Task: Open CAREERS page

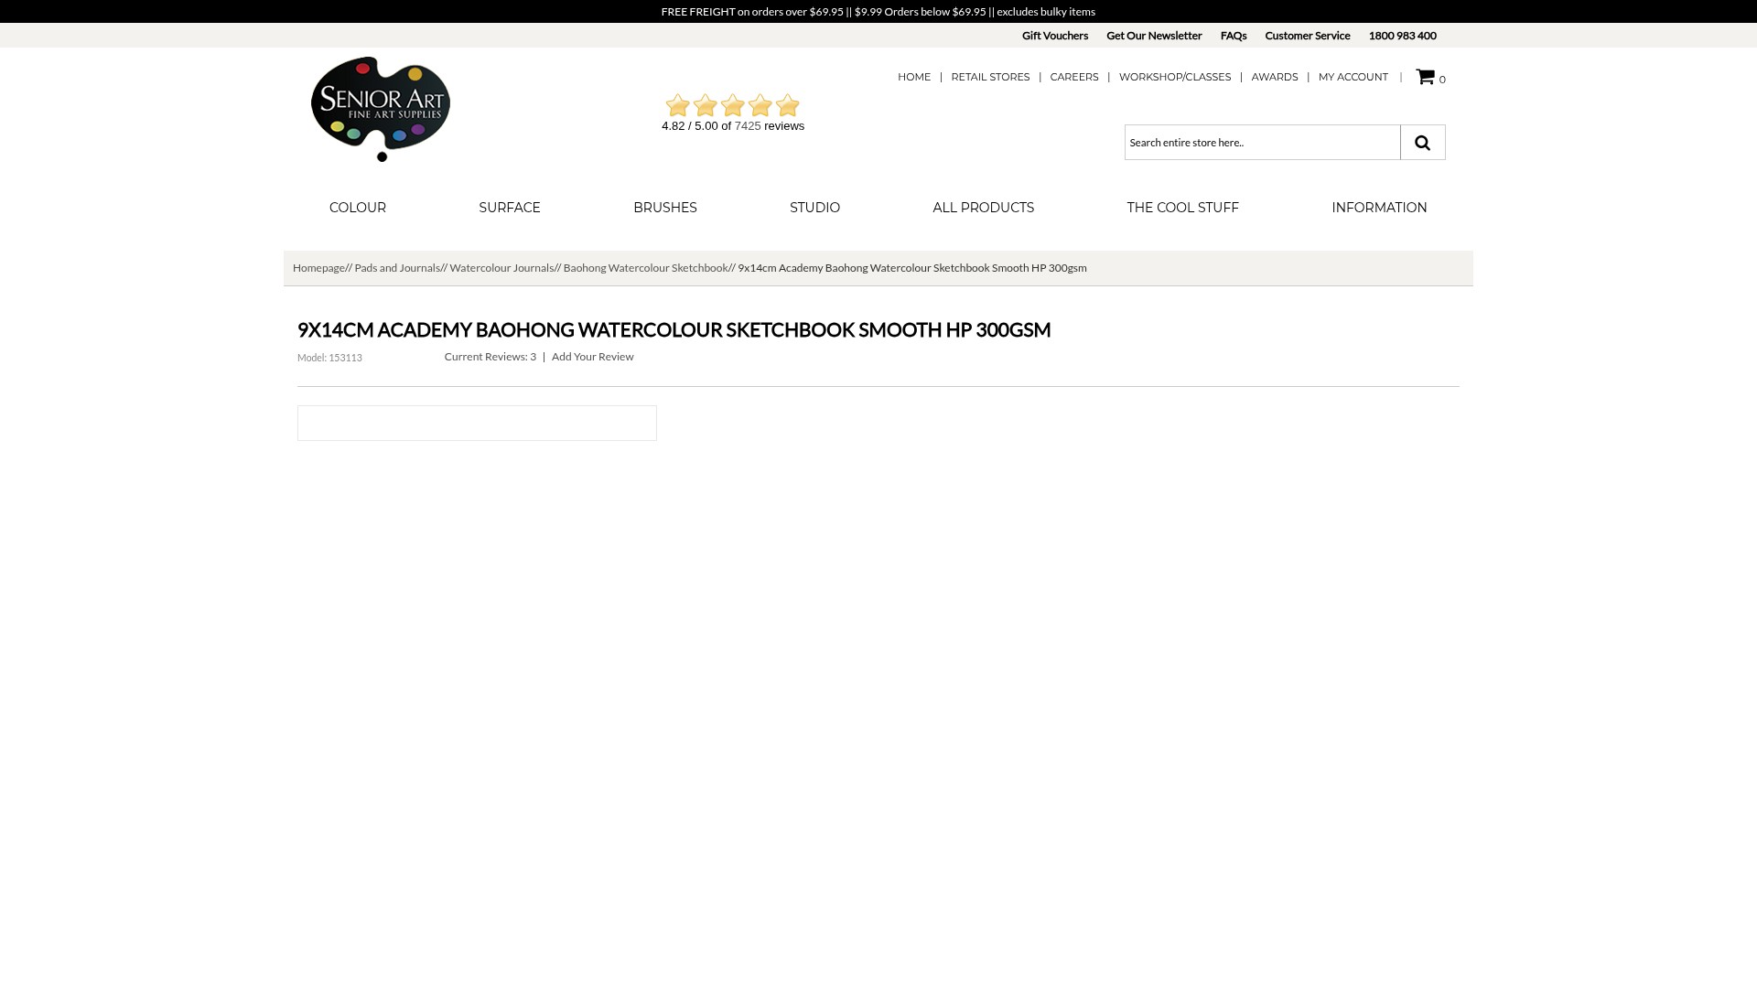Action: pyautogui.click(x=1074, y=77)
